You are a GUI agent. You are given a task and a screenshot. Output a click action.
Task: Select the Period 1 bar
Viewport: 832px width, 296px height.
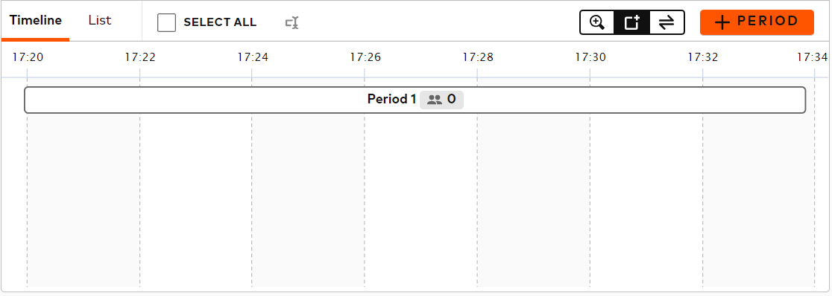(x=415, y=100)
